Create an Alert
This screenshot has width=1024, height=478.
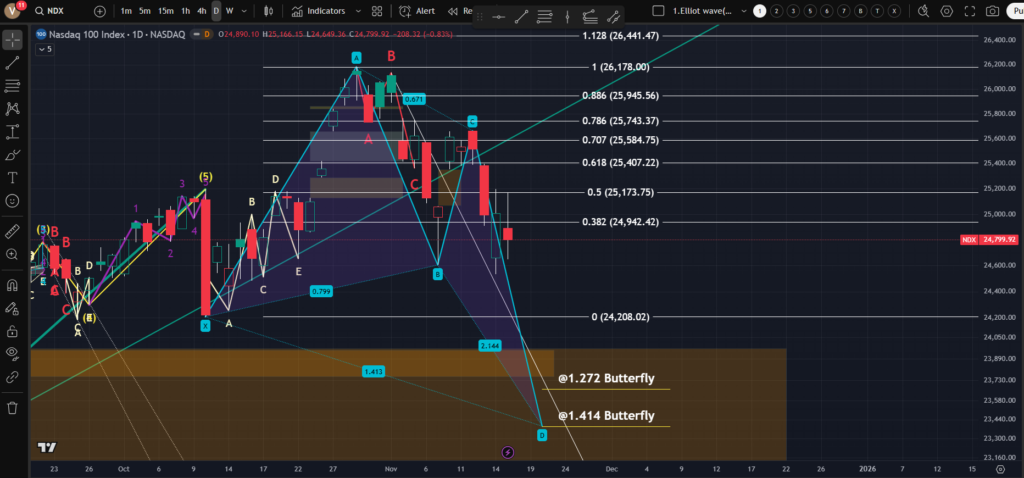pyautogui.click(x=418, y=11)
